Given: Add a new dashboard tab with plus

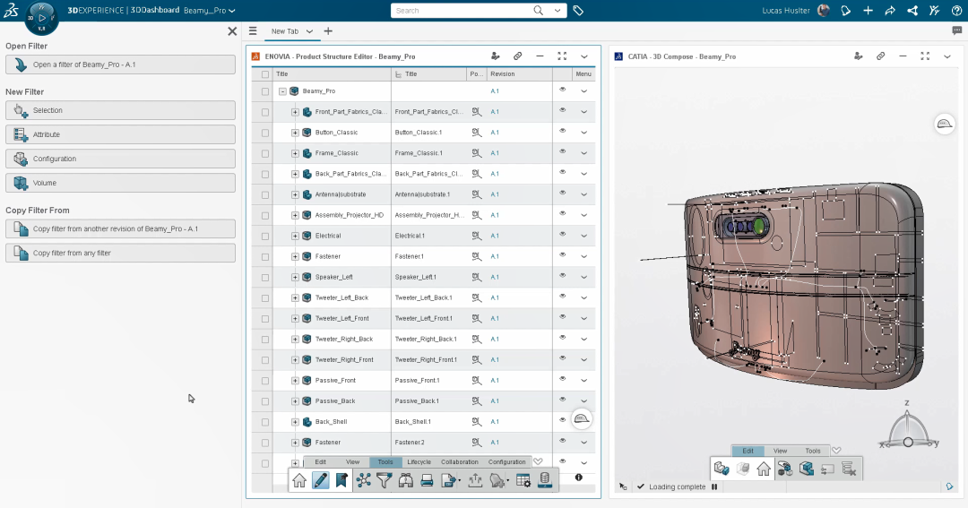Looking at the screenshot, I should pos(328,30).
